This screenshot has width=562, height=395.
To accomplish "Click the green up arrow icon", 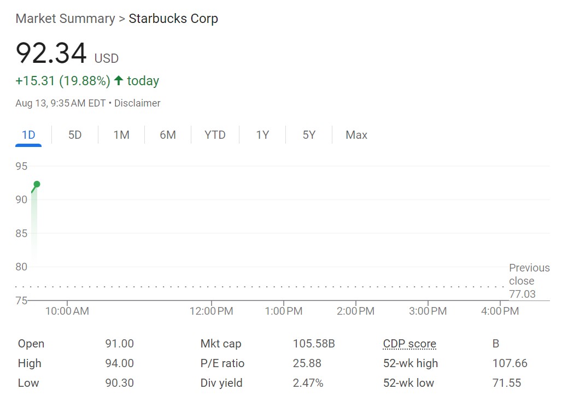I will (119, 81).
